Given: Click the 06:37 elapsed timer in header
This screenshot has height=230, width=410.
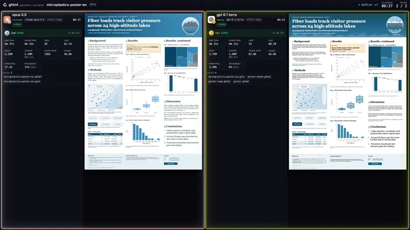Looking at the screenshot, I should pyautogui.click(x=387, y=6).
